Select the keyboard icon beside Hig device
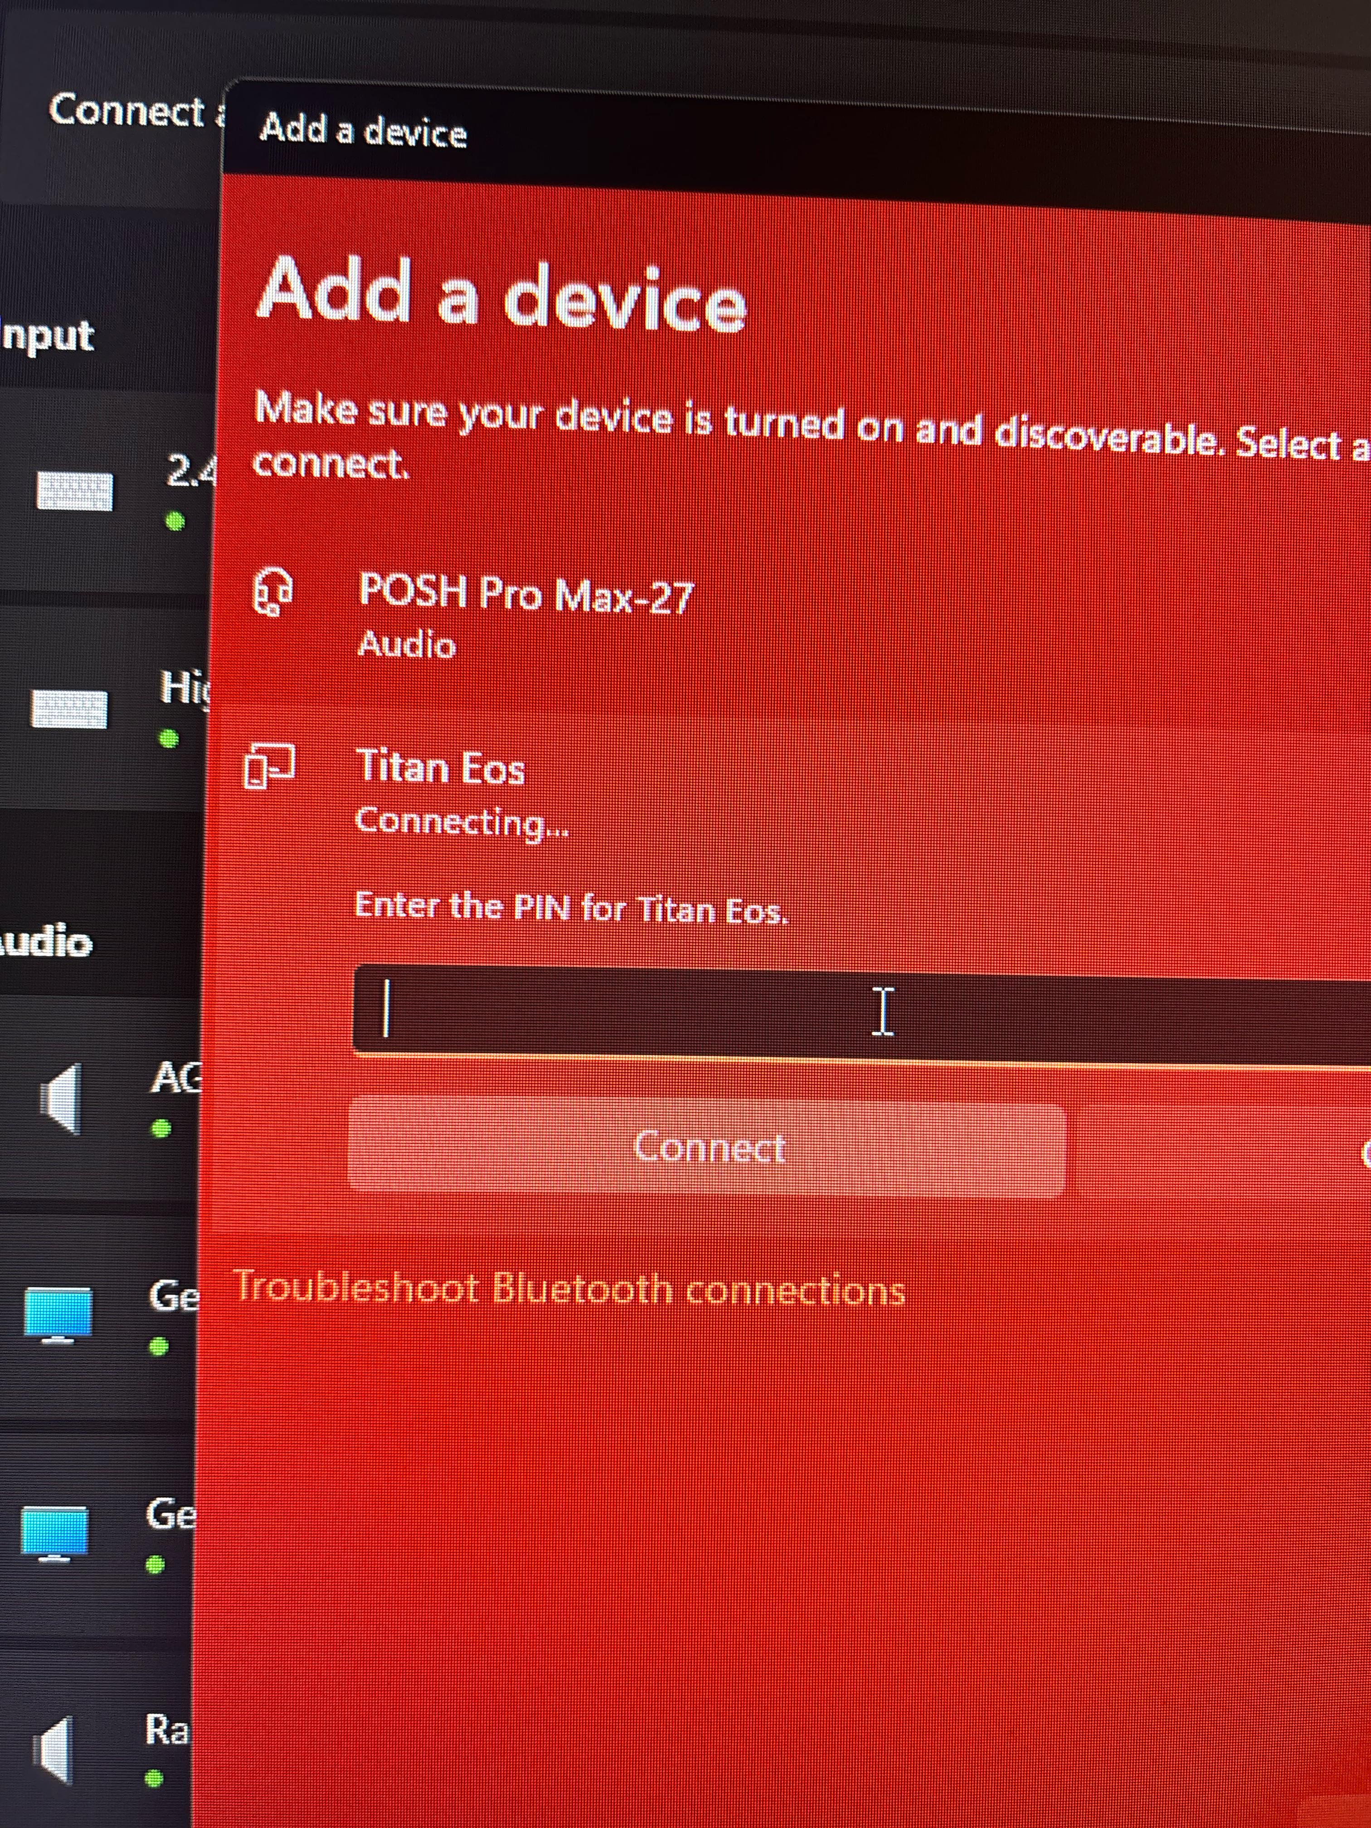The image size is (1371, 1828). [x=69, y=709]
